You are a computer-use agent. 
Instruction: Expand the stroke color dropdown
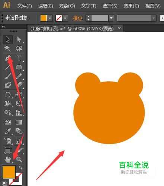click(x=65, y=18)
